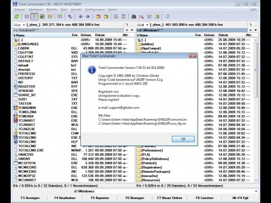
Task: Open the Netz menu
Action: pyautogui.click(x=64, y=10)
